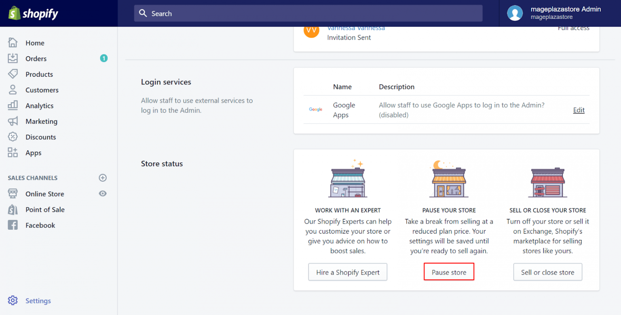Open Settings using the gear icon
Viewport: 621px width, 315px height.
pyautogui.click(x=13, y=300)
